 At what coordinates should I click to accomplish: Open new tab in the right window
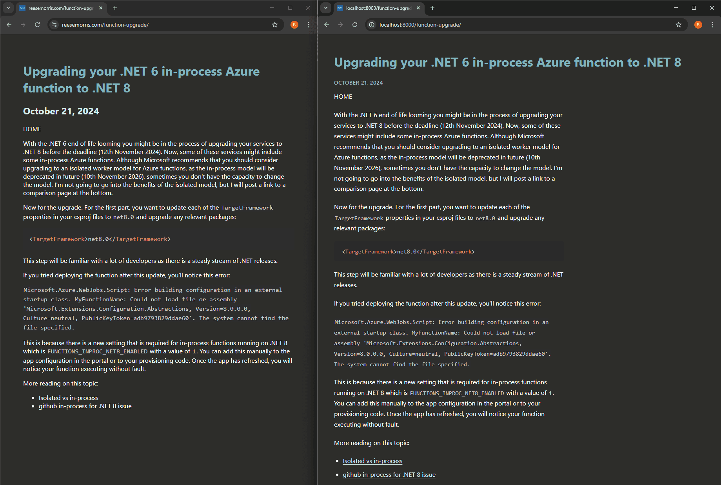click(x=432, y=8)
